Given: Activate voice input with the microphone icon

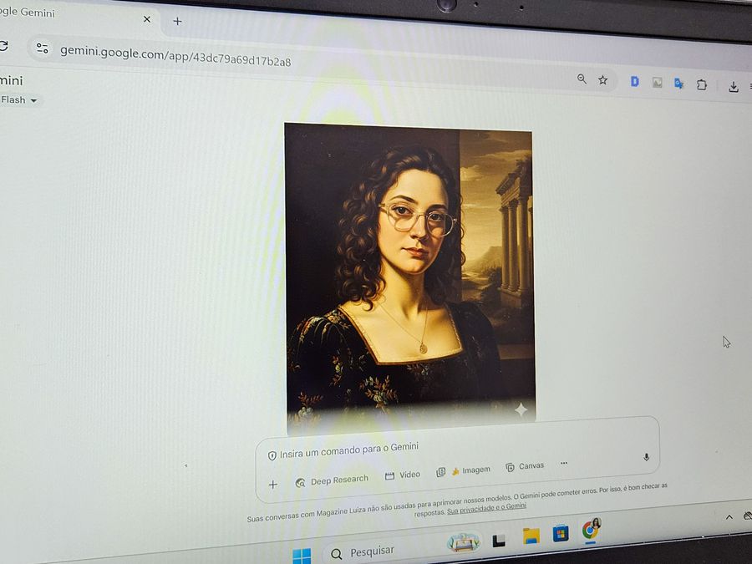Looking at the screenshot, I should point(646,456).
